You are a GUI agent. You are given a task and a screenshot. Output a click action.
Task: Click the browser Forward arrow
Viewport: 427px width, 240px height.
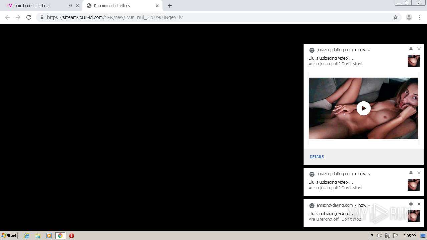(x=18, y=17)
